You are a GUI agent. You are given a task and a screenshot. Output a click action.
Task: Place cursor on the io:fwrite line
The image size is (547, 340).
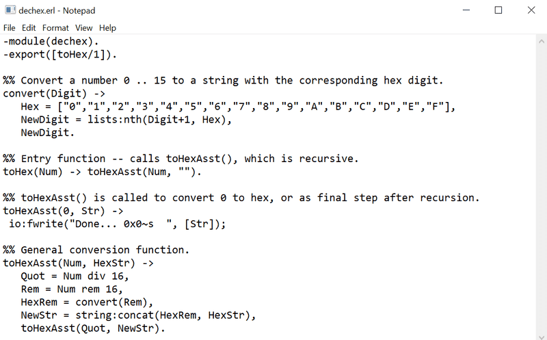(116, 224)
